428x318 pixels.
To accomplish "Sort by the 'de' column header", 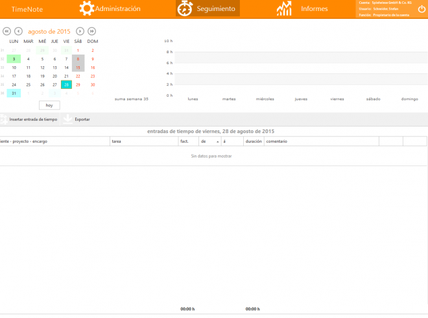I will (209, 141).
